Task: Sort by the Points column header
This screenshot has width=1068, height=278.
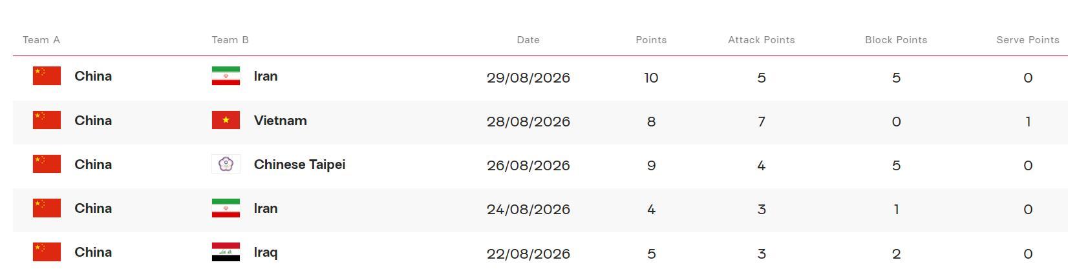Action: tap(651, 40)
